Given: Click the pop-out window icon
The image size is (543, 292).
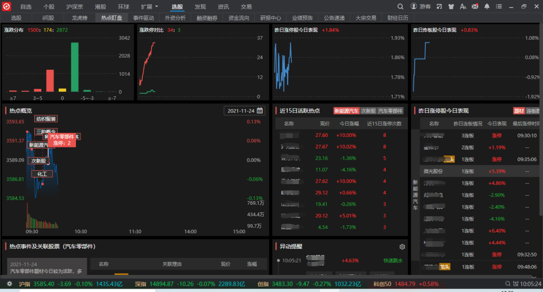Looking at the screenshot, I should coord(439,7).
